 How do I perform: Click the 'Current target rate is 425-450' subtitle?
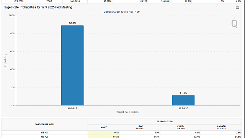pos(122,12)
